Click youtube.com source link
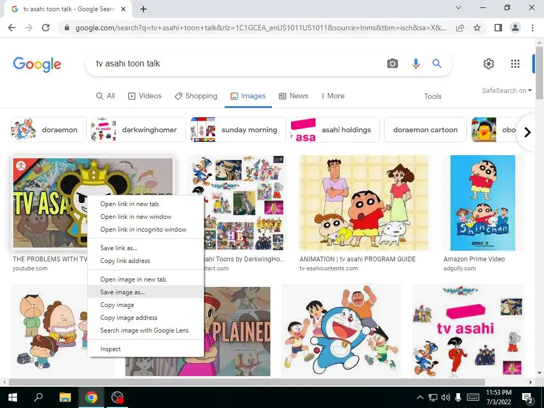 pos(30,268)
